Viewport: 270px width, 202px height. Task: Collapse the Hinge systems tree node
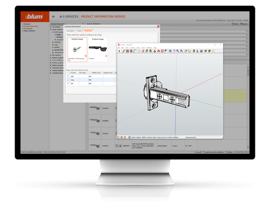(x=51, y=30)
